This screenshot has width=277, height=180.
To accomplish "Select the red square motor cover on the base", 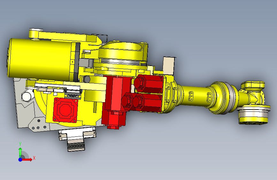I will click(x=65, y=110).
